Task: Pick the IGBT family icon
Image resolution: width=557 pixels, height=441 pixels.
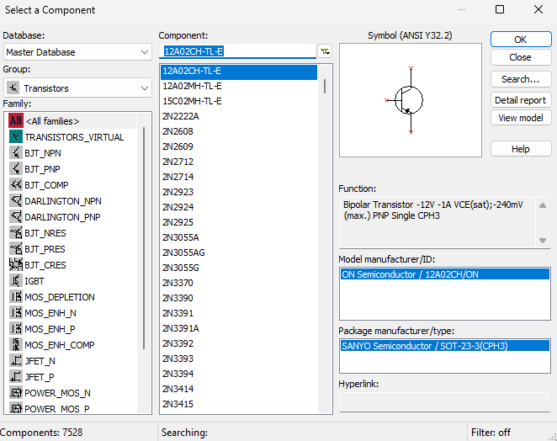Action: click(x=16, y=281)
